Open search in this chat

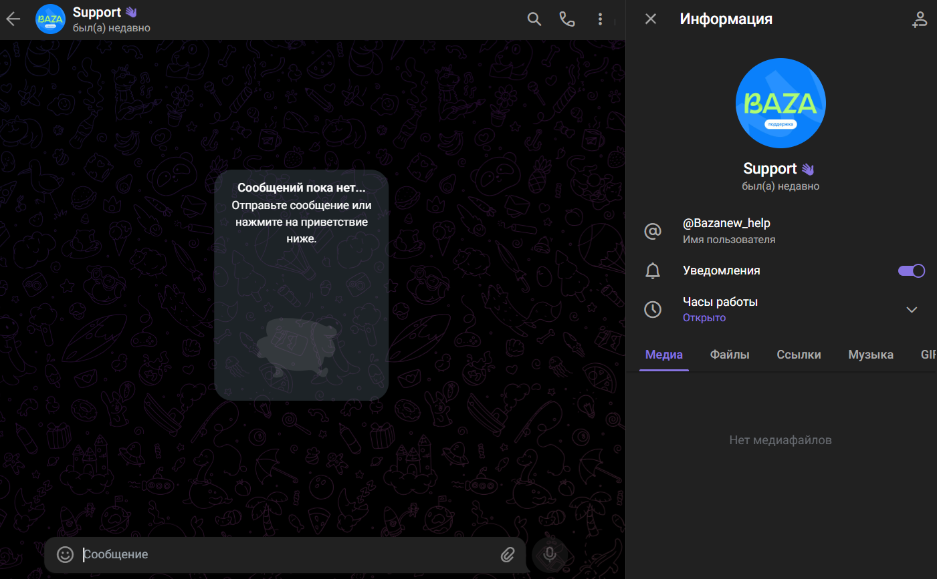point(534,19)
